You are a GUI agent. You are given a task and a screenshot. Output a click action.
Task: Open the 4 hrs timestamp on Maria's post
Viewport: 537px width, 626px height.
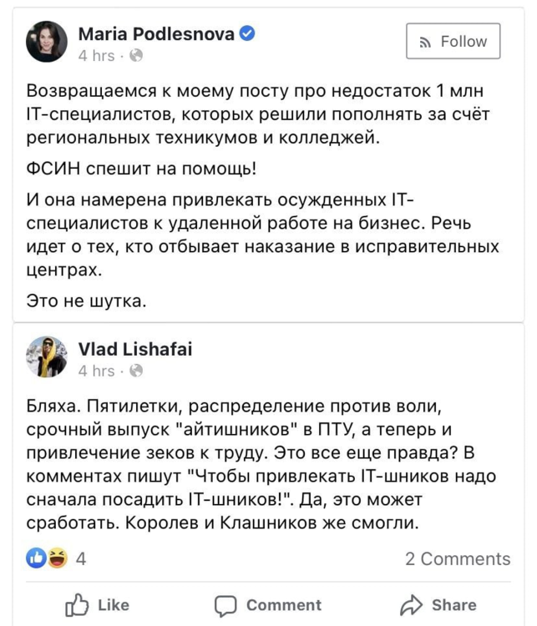96,57
